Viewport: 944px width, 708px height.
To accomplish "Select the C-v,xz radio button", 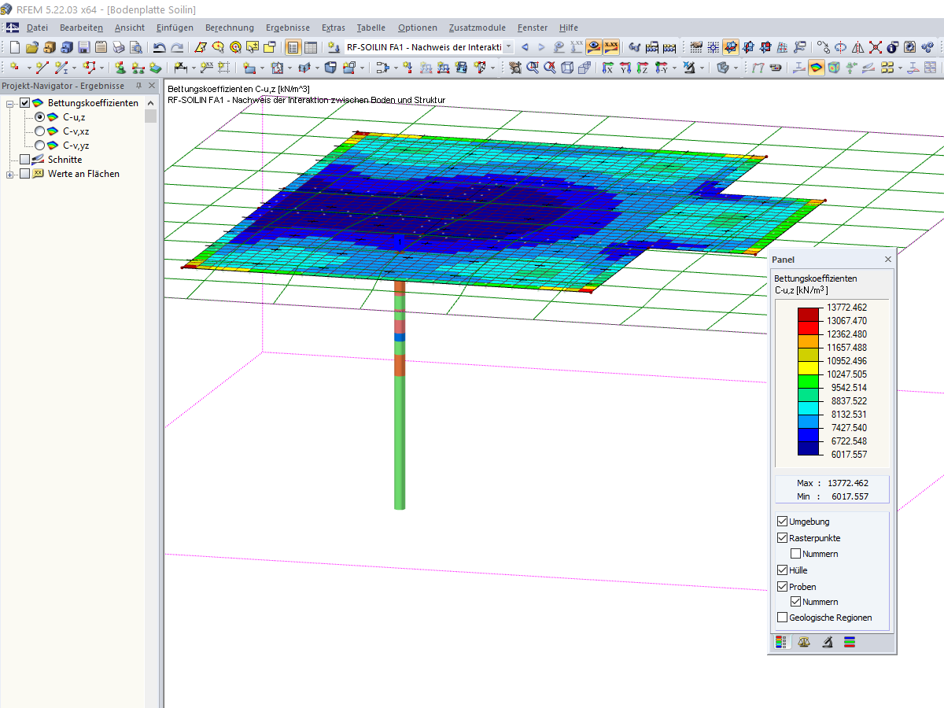I will [39, 131].
